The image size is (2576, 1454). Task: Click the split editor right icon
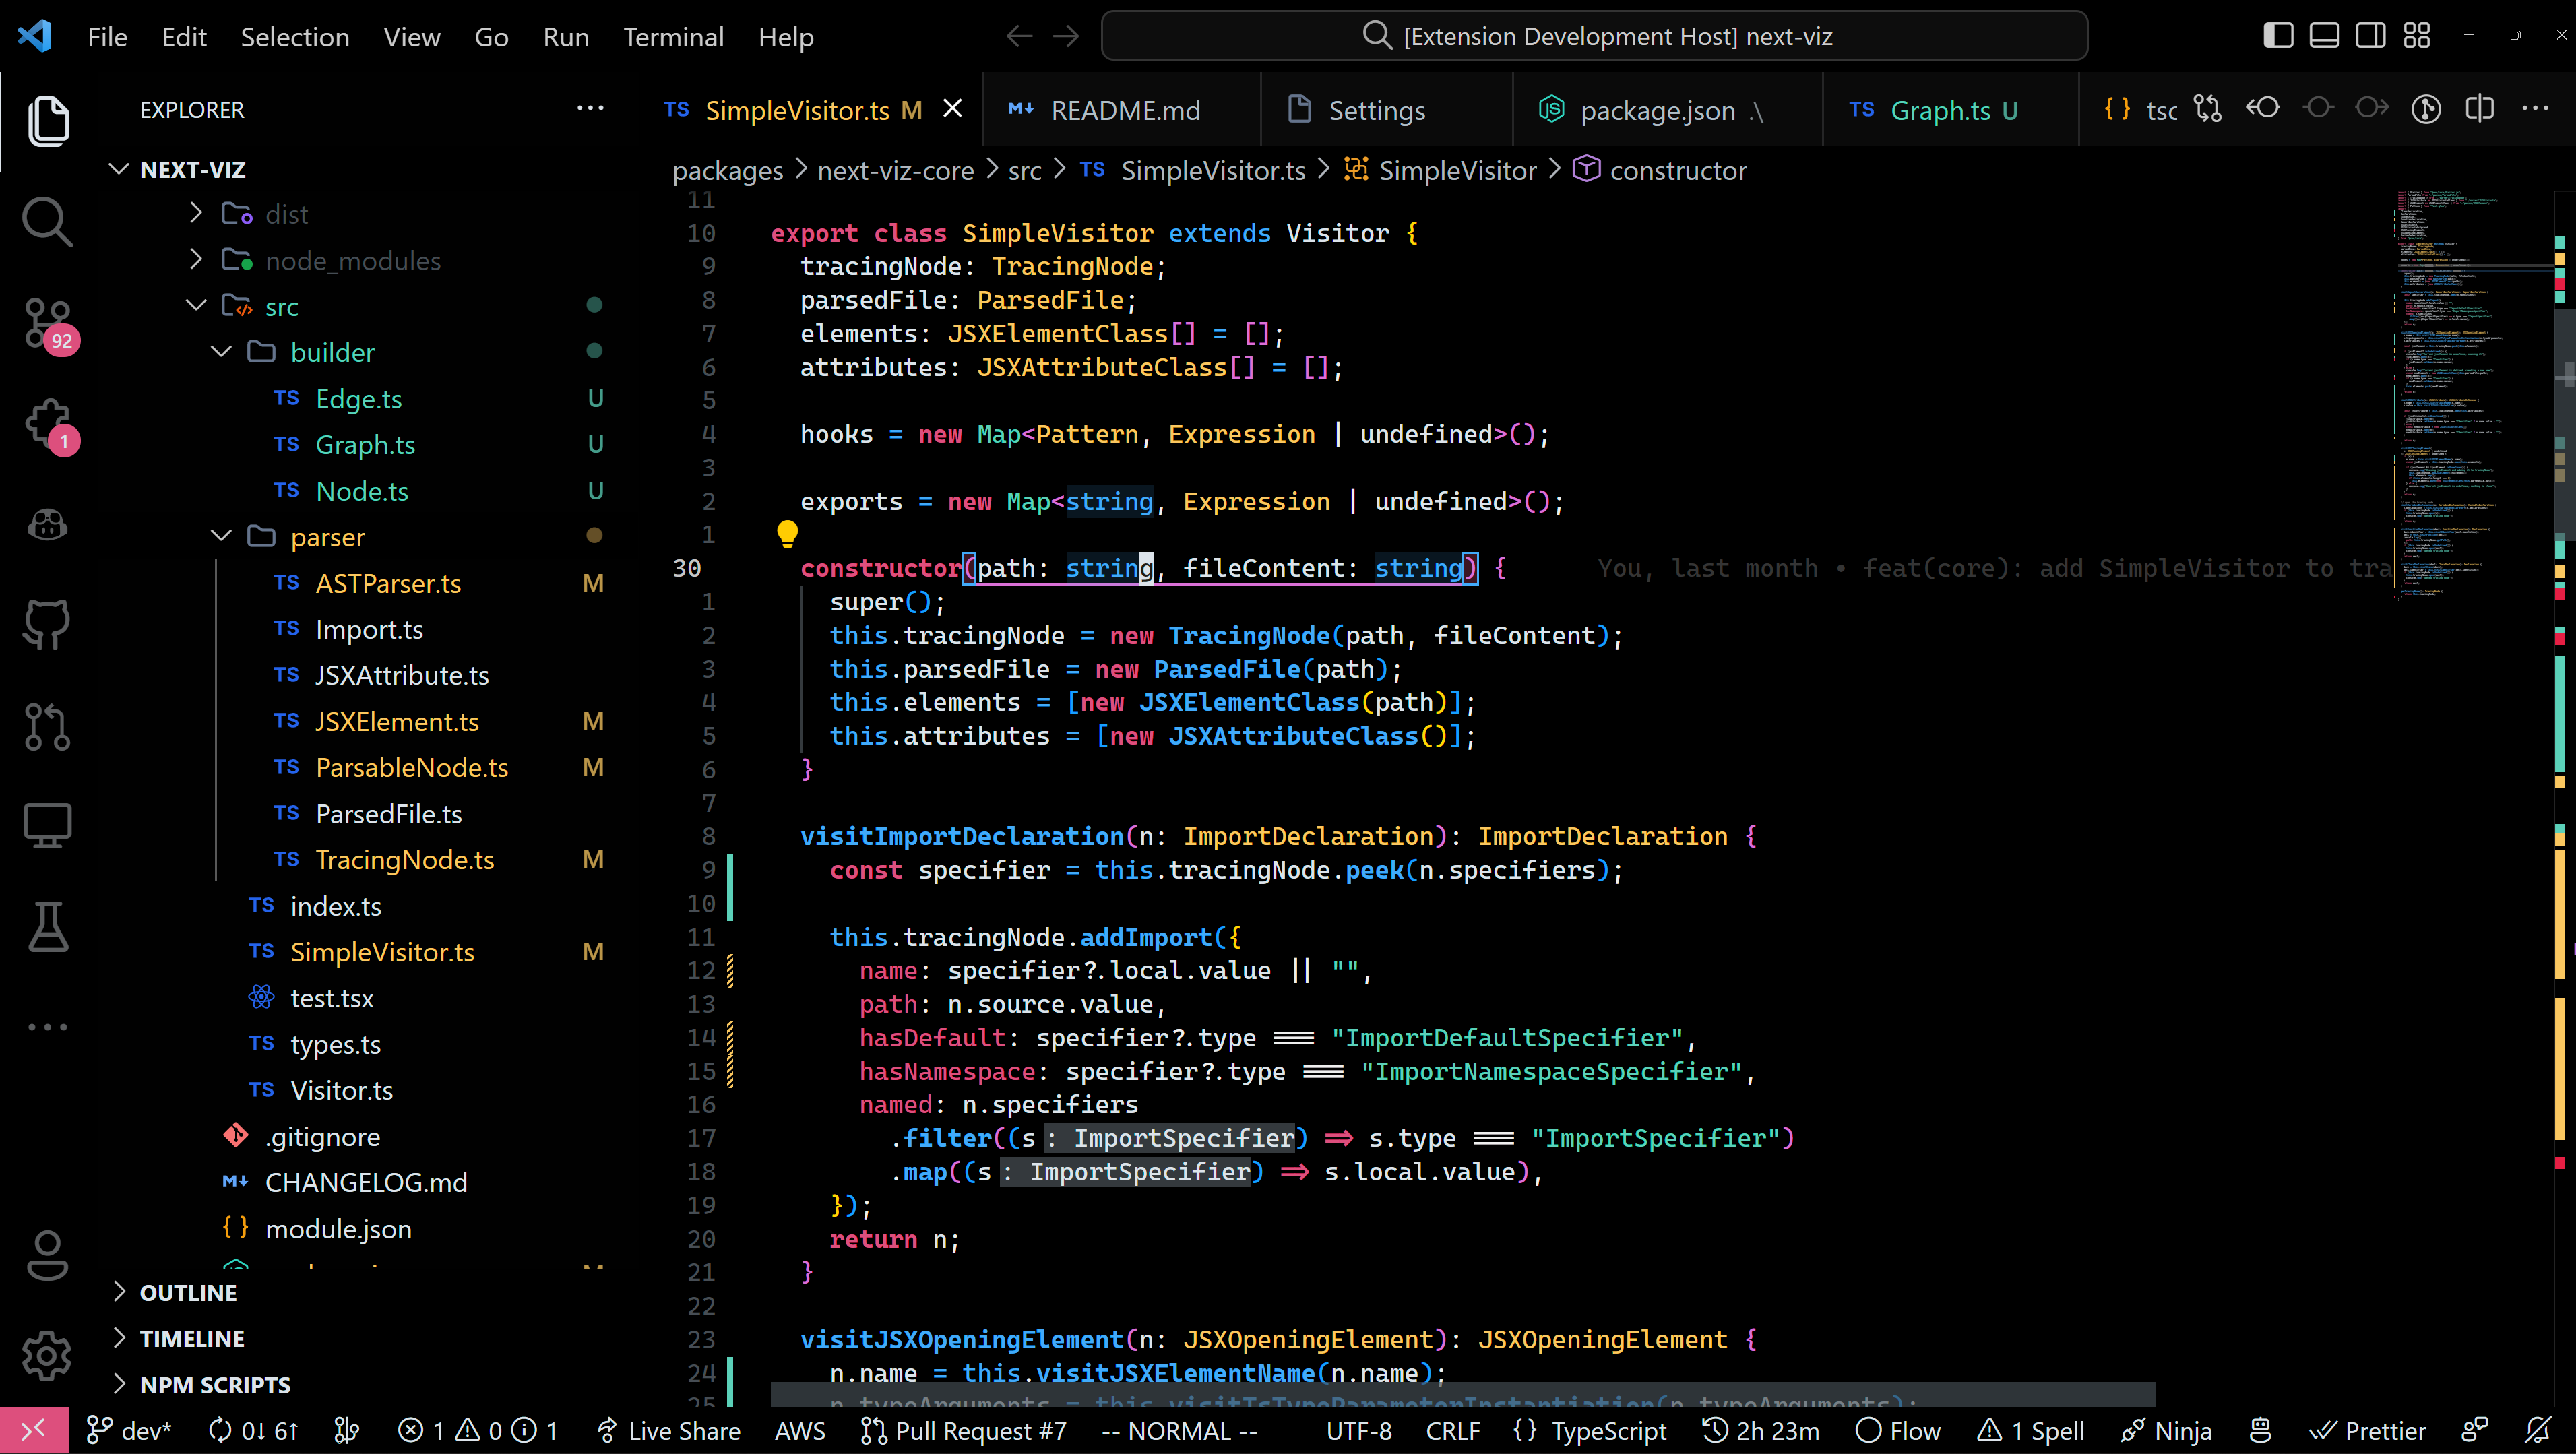click(x=2479, y=109)
